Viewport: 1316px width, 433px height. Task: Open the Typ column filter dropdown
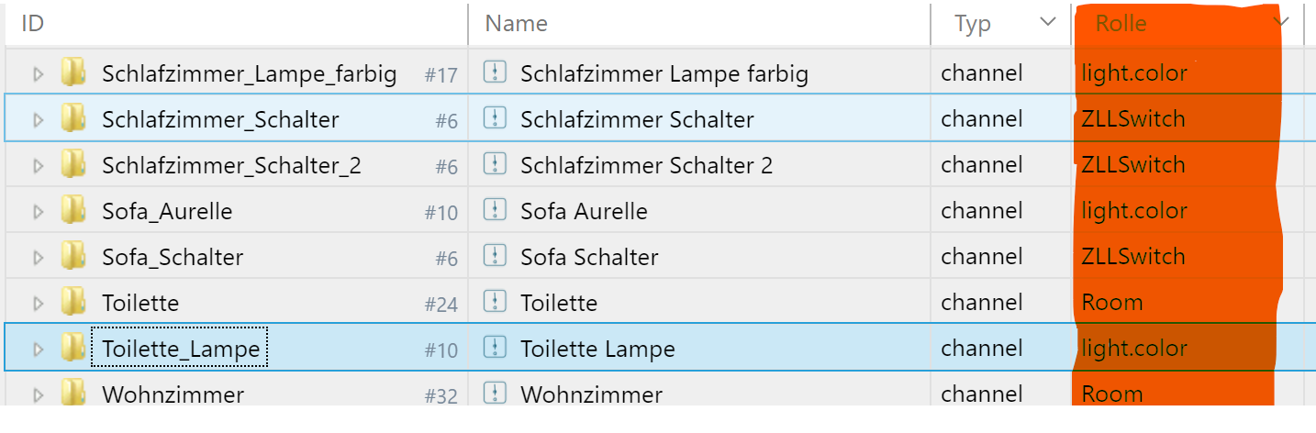pos(1047,22)
